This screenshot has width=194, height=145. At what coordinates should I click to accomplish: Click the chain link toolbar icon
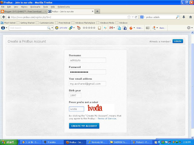[x=71, y=28]
